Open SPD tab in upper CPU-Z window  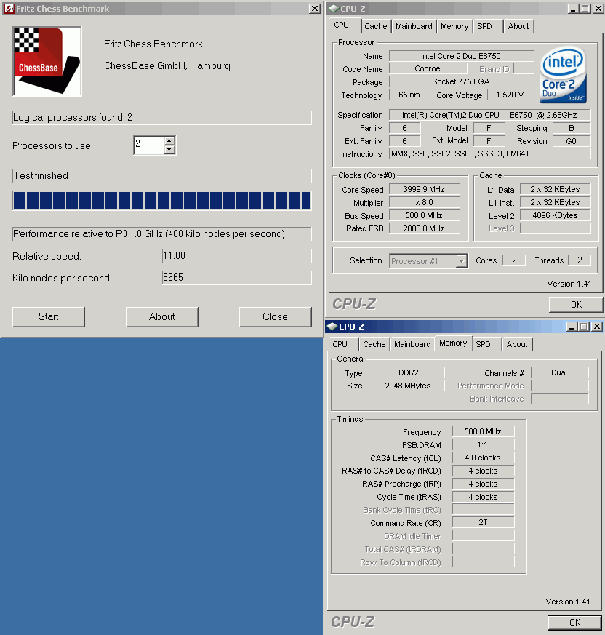pos(488,26)
